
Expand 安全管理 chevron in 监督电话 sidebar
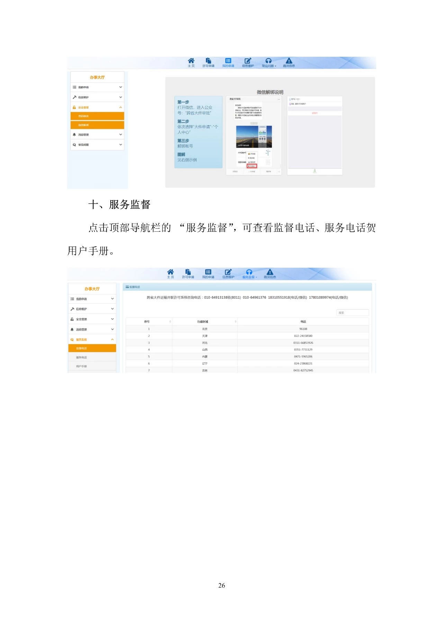112,319
